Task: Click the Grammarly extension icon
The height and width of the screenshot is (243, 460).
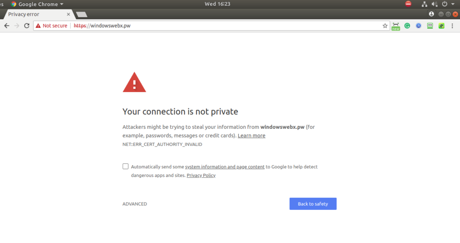Action: click(x=407, y=26)
